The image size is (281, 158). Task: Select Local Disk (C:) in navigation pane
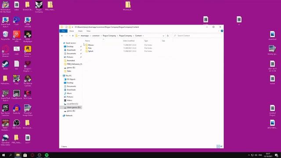click(72, 104)
